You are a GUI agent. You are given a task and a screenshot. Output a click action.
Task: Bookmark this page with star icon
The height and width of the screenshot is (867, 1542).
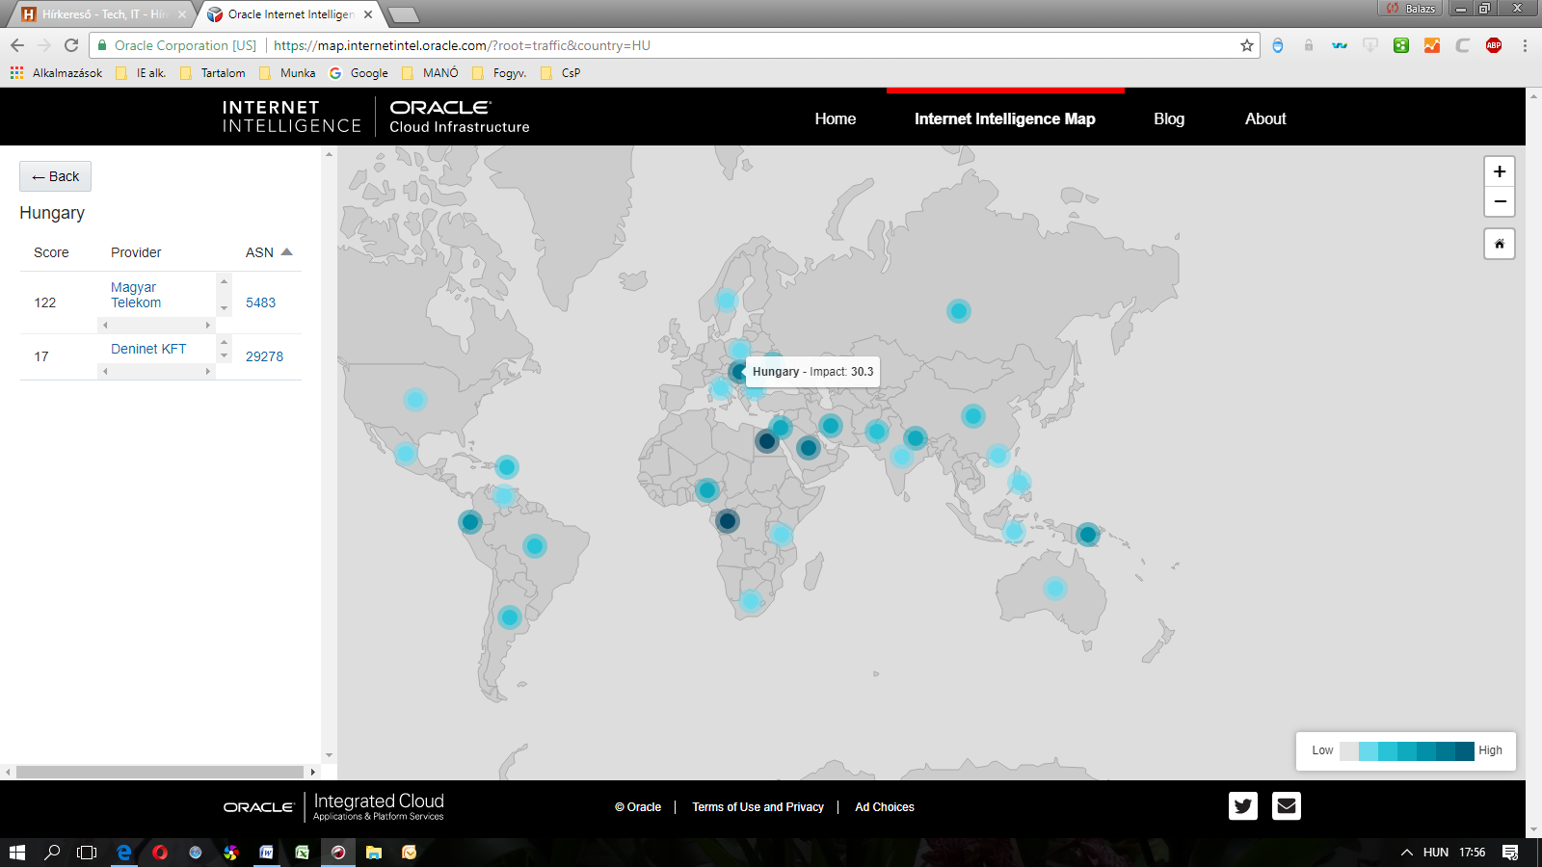(1247, 45)
